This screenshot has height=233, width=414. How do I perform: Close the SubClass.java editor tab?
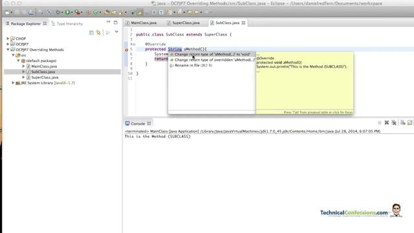coord(243,23)
